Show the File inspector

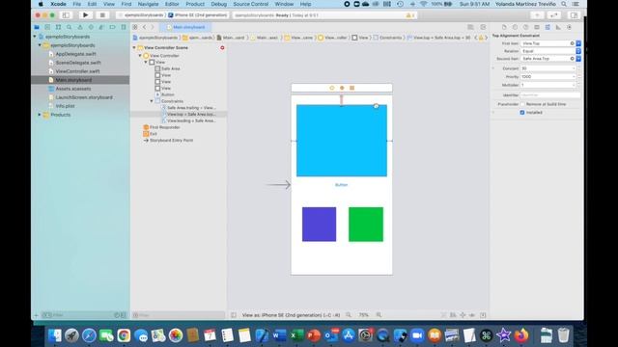[504, 27]
